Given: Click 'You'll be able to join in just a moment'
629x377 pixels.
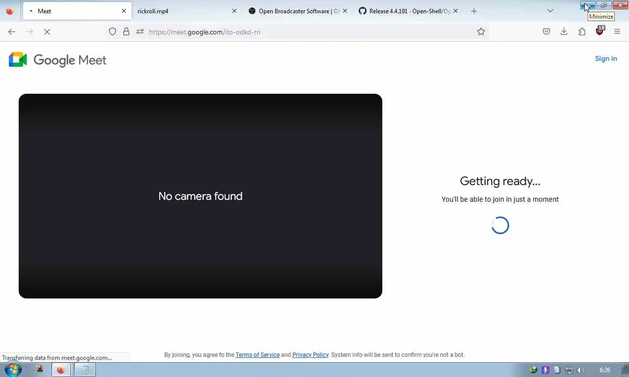Looking at the screenshot, I should pos(500,199).
